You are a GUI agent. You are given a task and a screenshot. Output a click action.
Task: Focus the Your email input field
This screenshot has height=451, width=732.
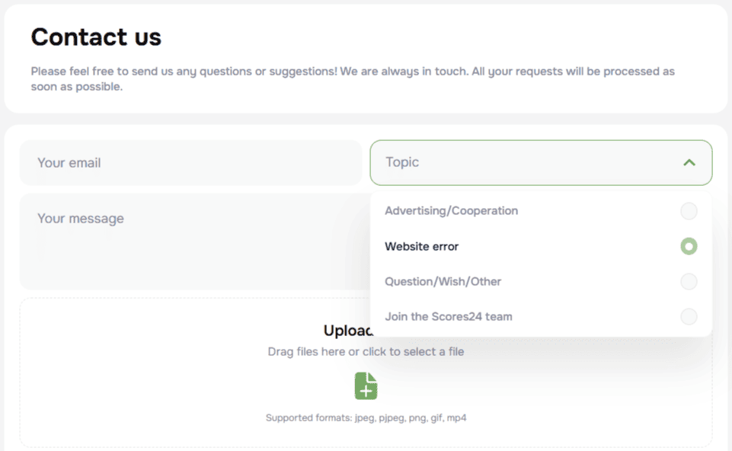click(190, 163)
